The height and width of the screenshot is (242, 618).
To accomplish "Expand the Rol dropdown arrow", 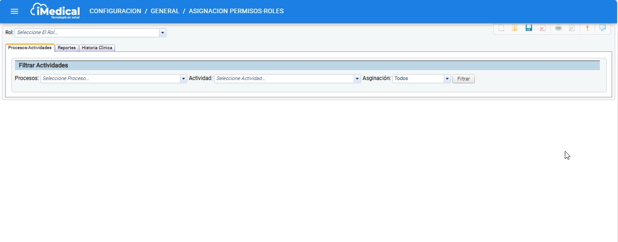I will tap(163, 33).
